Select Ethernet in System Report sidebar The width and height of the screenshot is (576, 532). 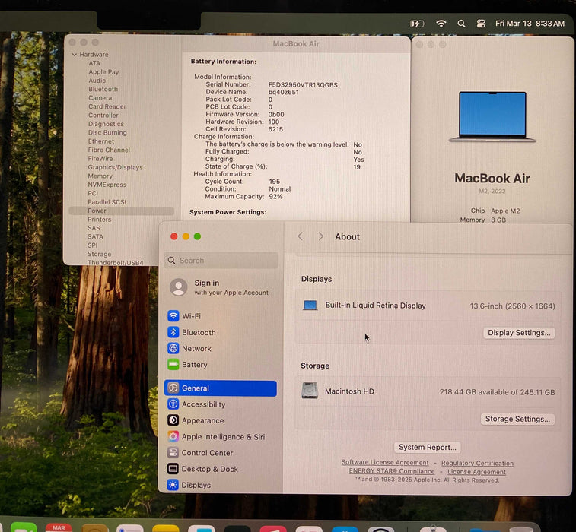[101, 141]
